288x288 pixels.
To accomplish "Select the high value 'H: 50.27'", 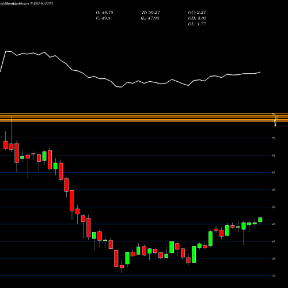I will click(151, 13).
